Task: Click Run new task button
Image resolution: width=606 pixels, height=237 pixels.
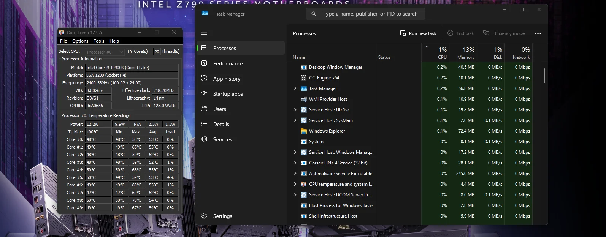Action: (418, 33)
